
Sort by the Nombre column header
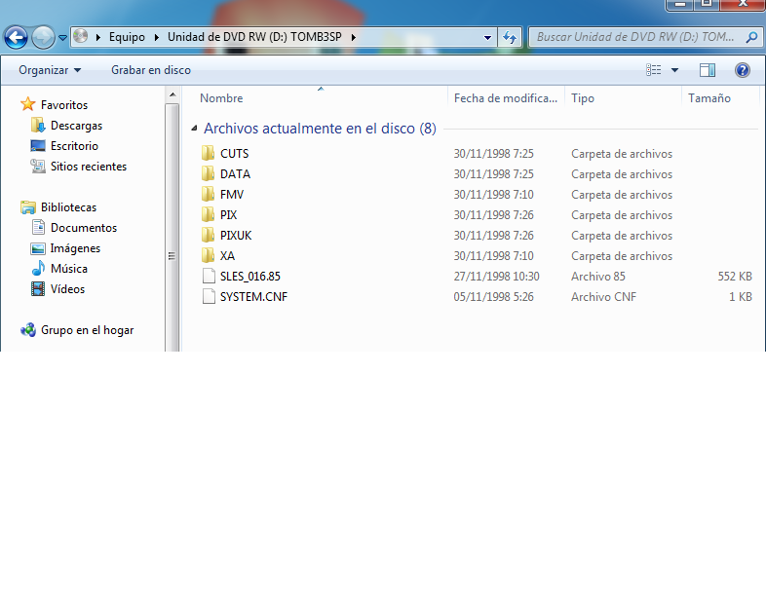point(221,98)
